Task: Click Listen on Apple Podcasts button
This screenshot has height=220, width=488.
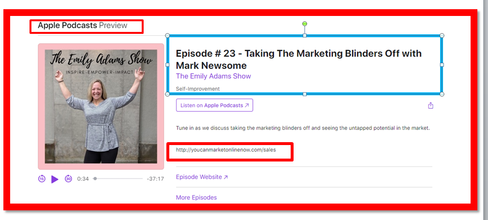Action: click(214, 105)
